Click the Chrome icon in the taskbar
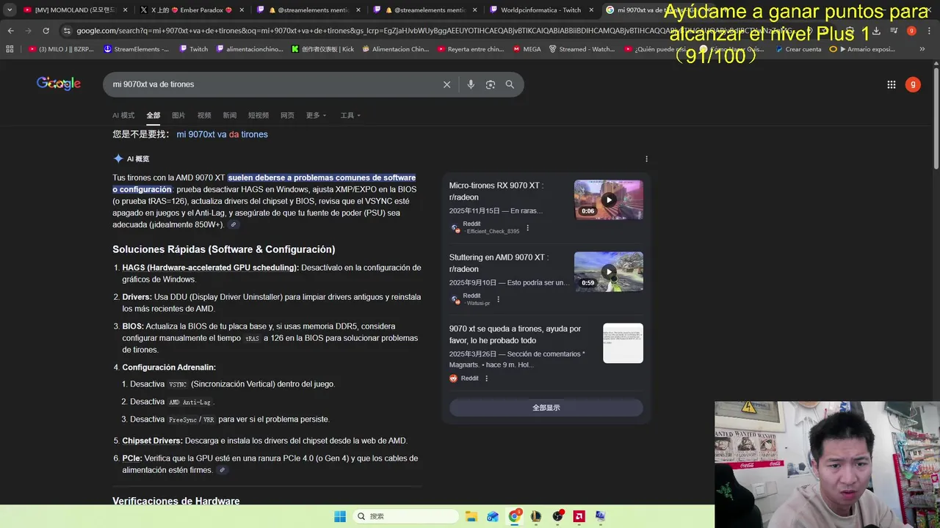This screenshot has height=528, width=940. pyautogui.click(x=514, y=516)
